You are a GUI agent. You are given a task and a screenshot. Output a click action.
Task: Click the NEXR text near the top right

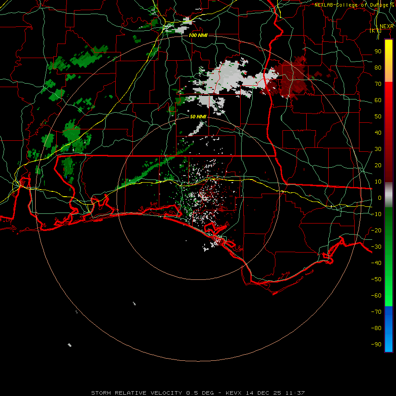(x=387, y=26)
